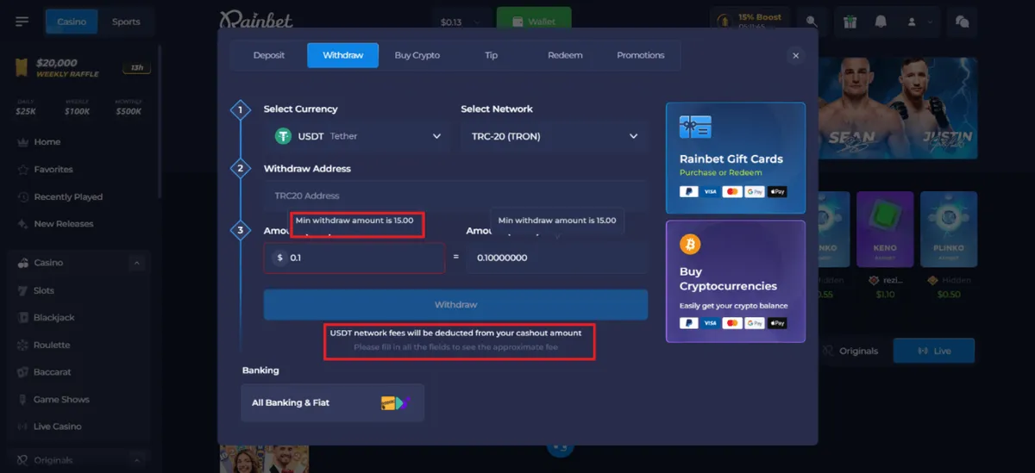1035x473 pixels.
Task: Click the TRC20 Address input field
Action: tap(455, 196)
